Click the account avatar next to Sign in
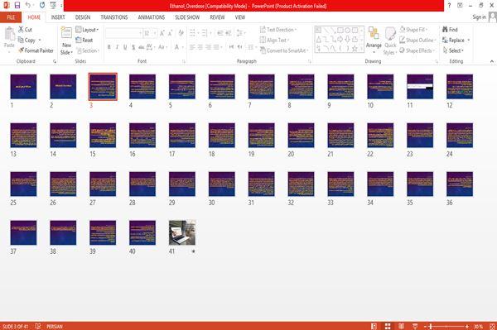Image resolution: width=497 pixels, height=330 pixels. (x=493, y=17)
